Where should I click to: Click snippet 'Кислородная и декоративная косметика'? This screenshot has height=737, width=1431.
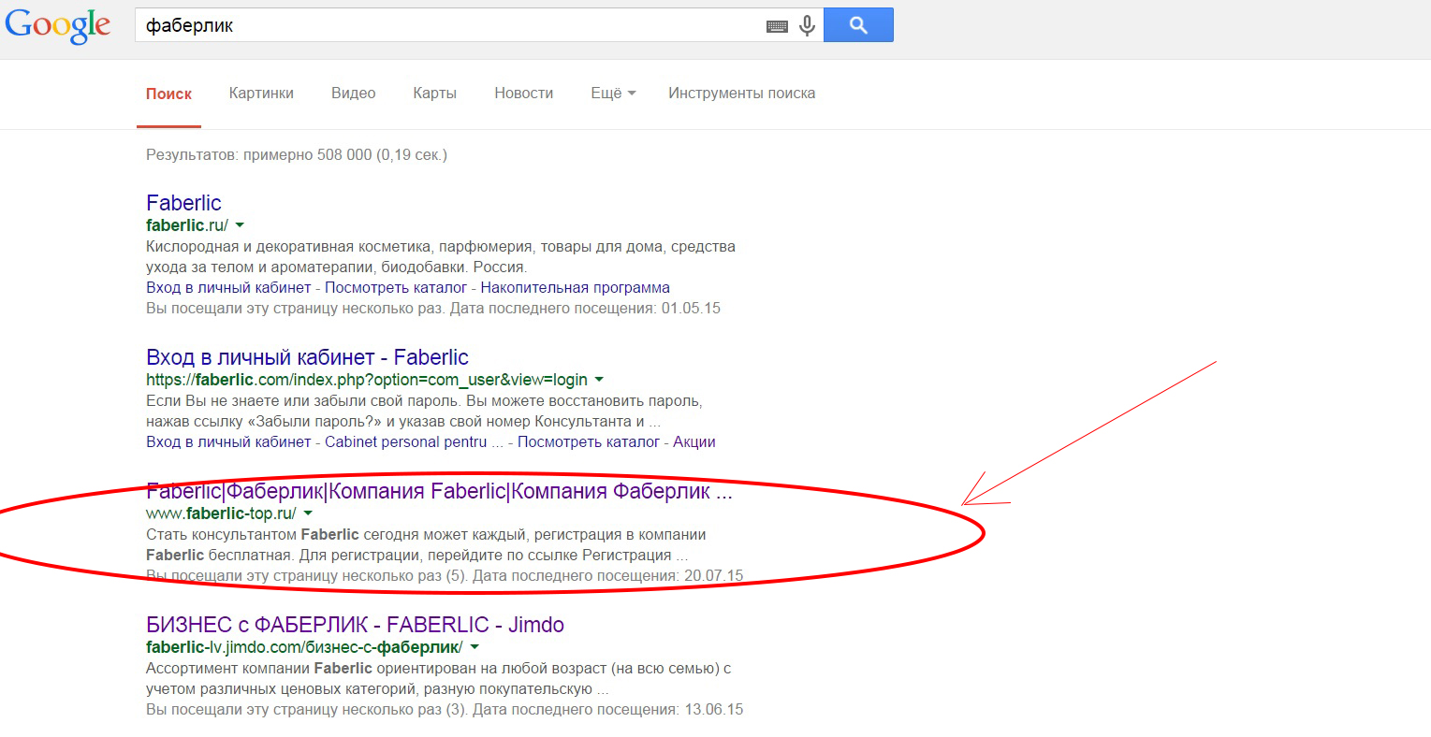(441, 257)
